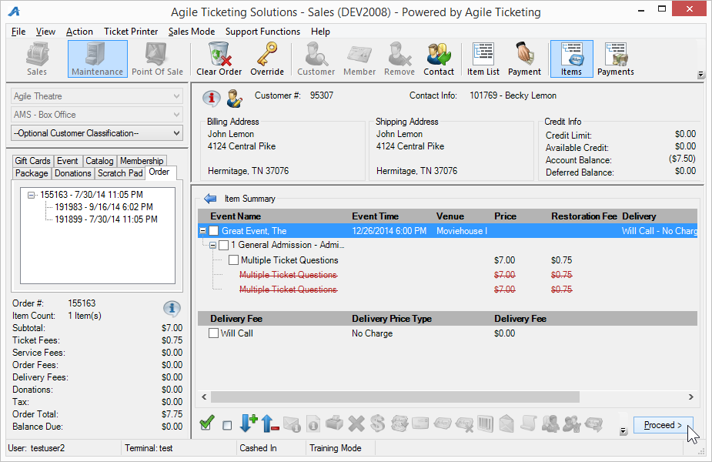The height and width of the screenshot is (462, 712).
Task: Click the barcode icon in bottom toolbar
Action: click(x=486, y=423)
